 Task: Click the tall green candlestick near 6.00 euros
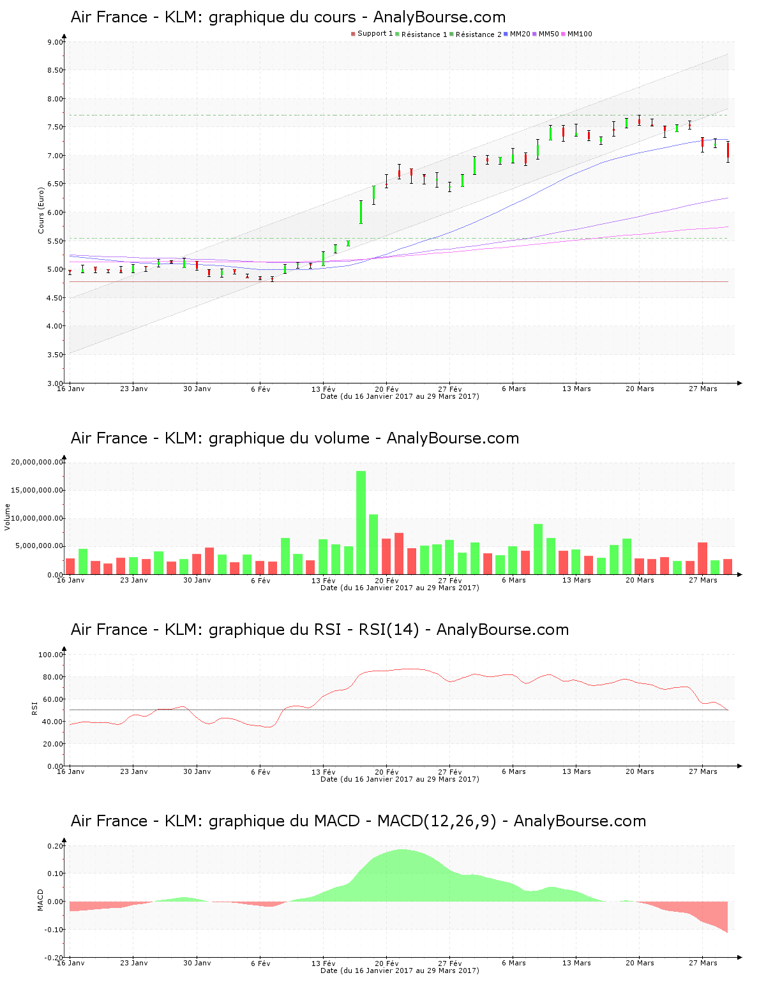point(361,212)
